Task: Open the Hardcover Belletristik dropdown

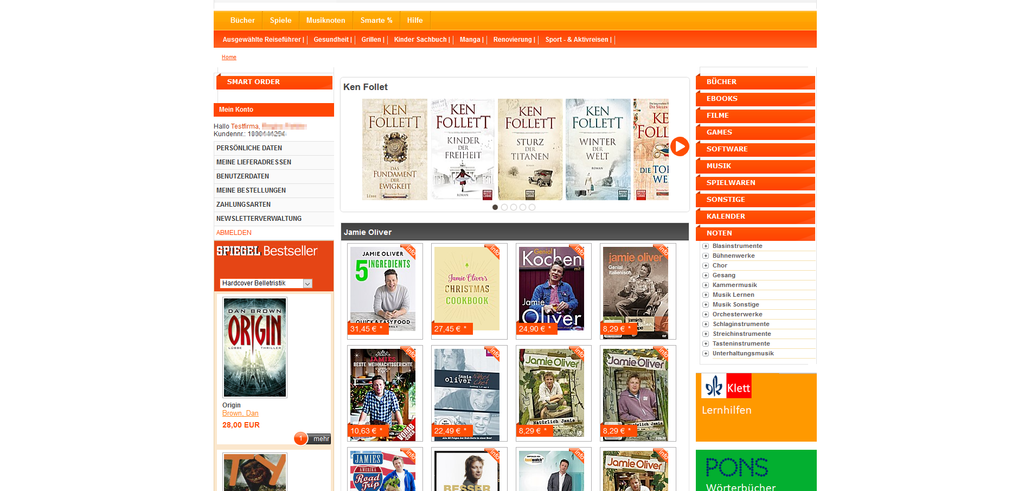Action: tap(266, 283)
